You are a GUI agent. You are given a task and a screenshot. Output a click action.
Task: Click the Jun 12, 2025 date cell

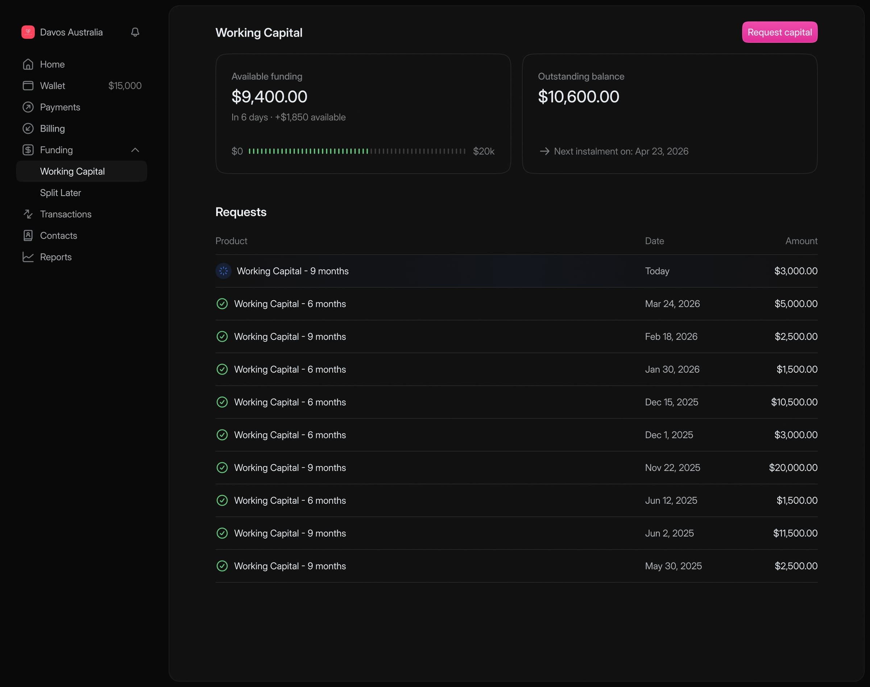click(671, 500)
